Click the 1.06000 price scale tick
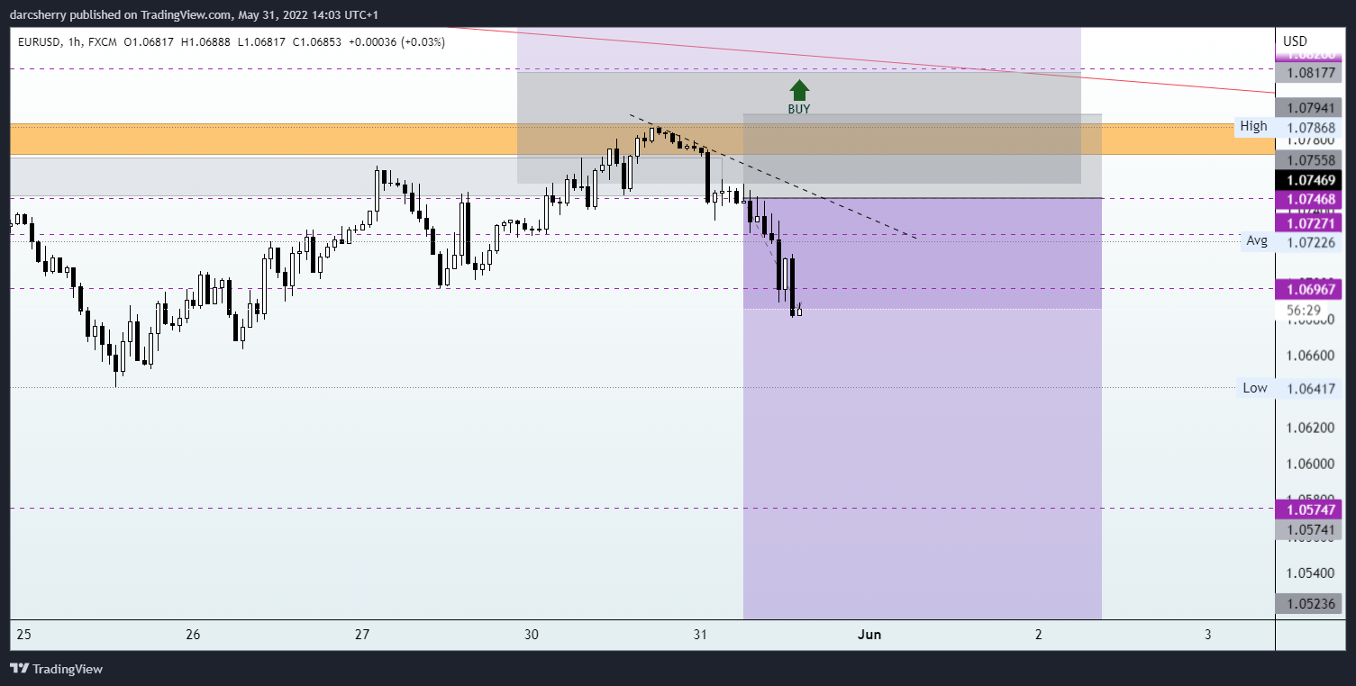Viewport: 1356px width, 686px height. click(x=1311, y=464)
